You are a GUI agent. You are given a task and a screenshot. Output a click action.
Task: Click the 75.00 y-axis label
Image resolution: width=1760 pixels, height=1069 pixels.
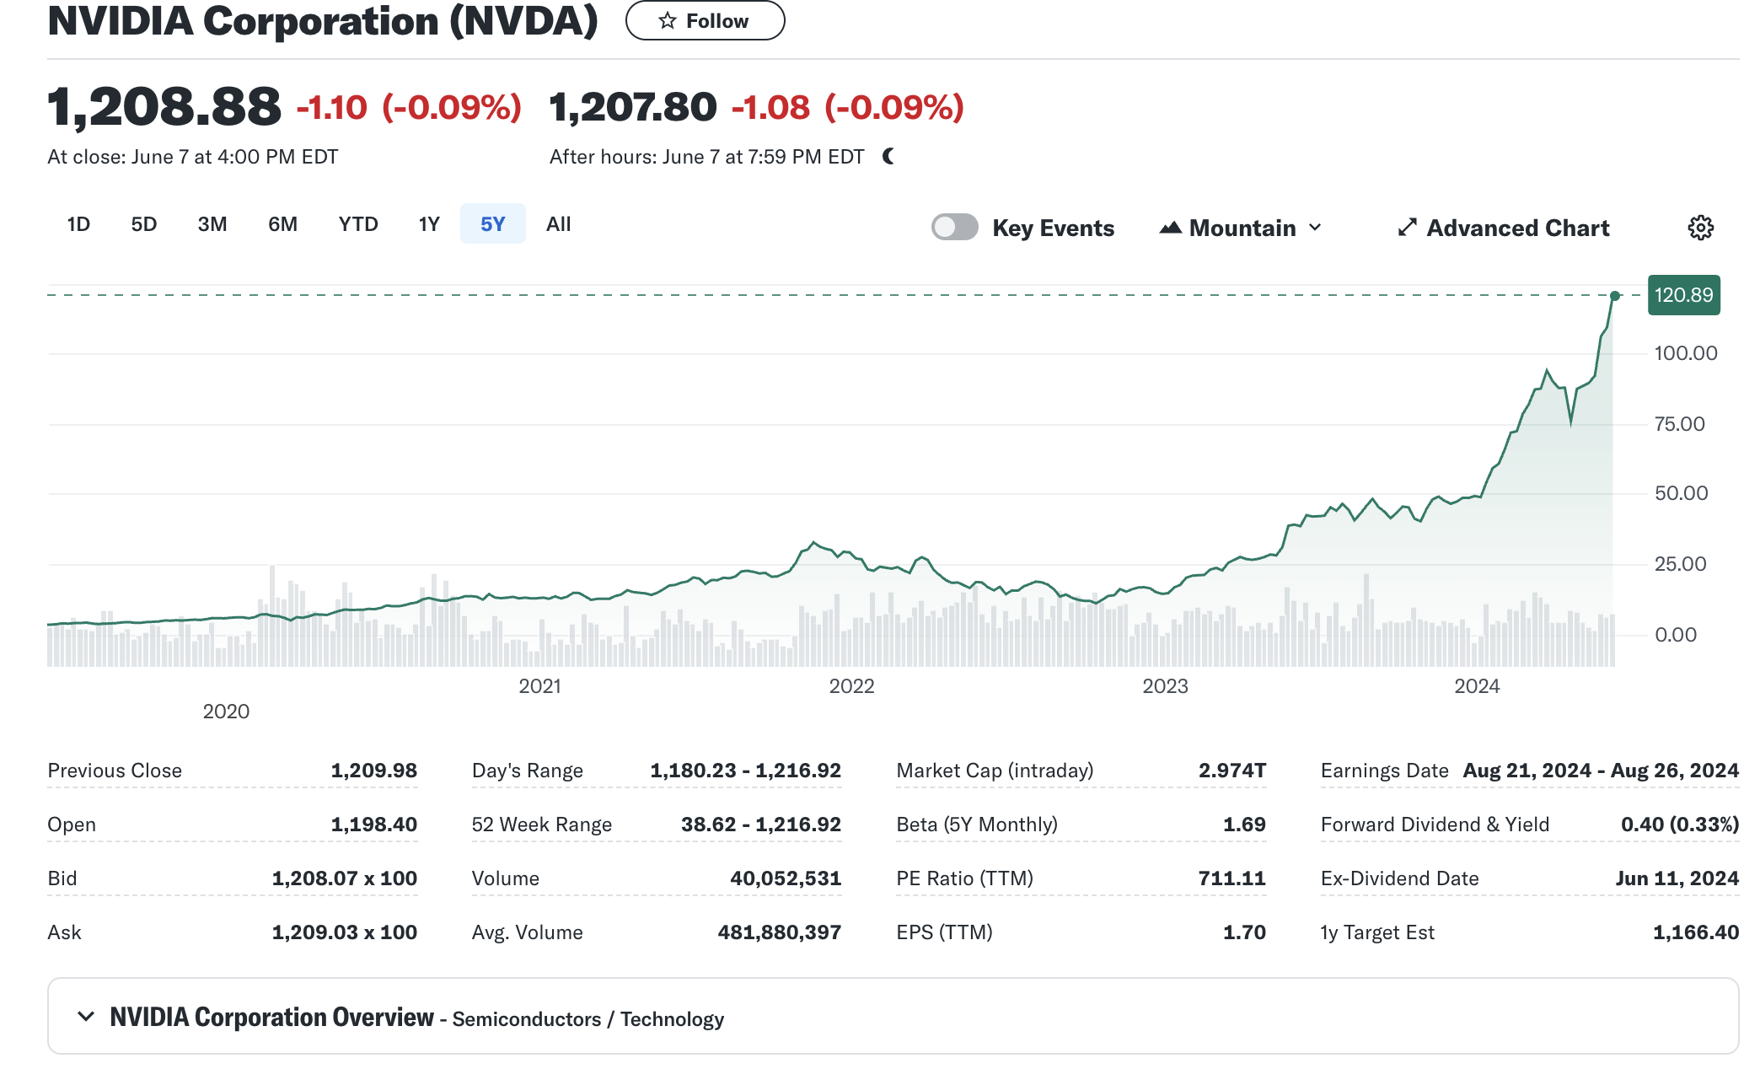point(1679,424)
